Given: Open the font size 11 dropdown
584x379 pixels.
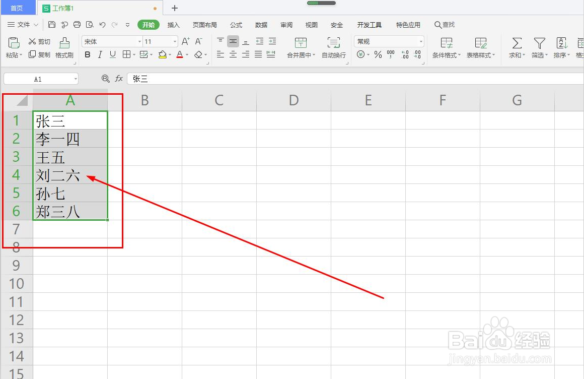Looking at the screenshot, I should pyautogui.click(x=175, y=41).
